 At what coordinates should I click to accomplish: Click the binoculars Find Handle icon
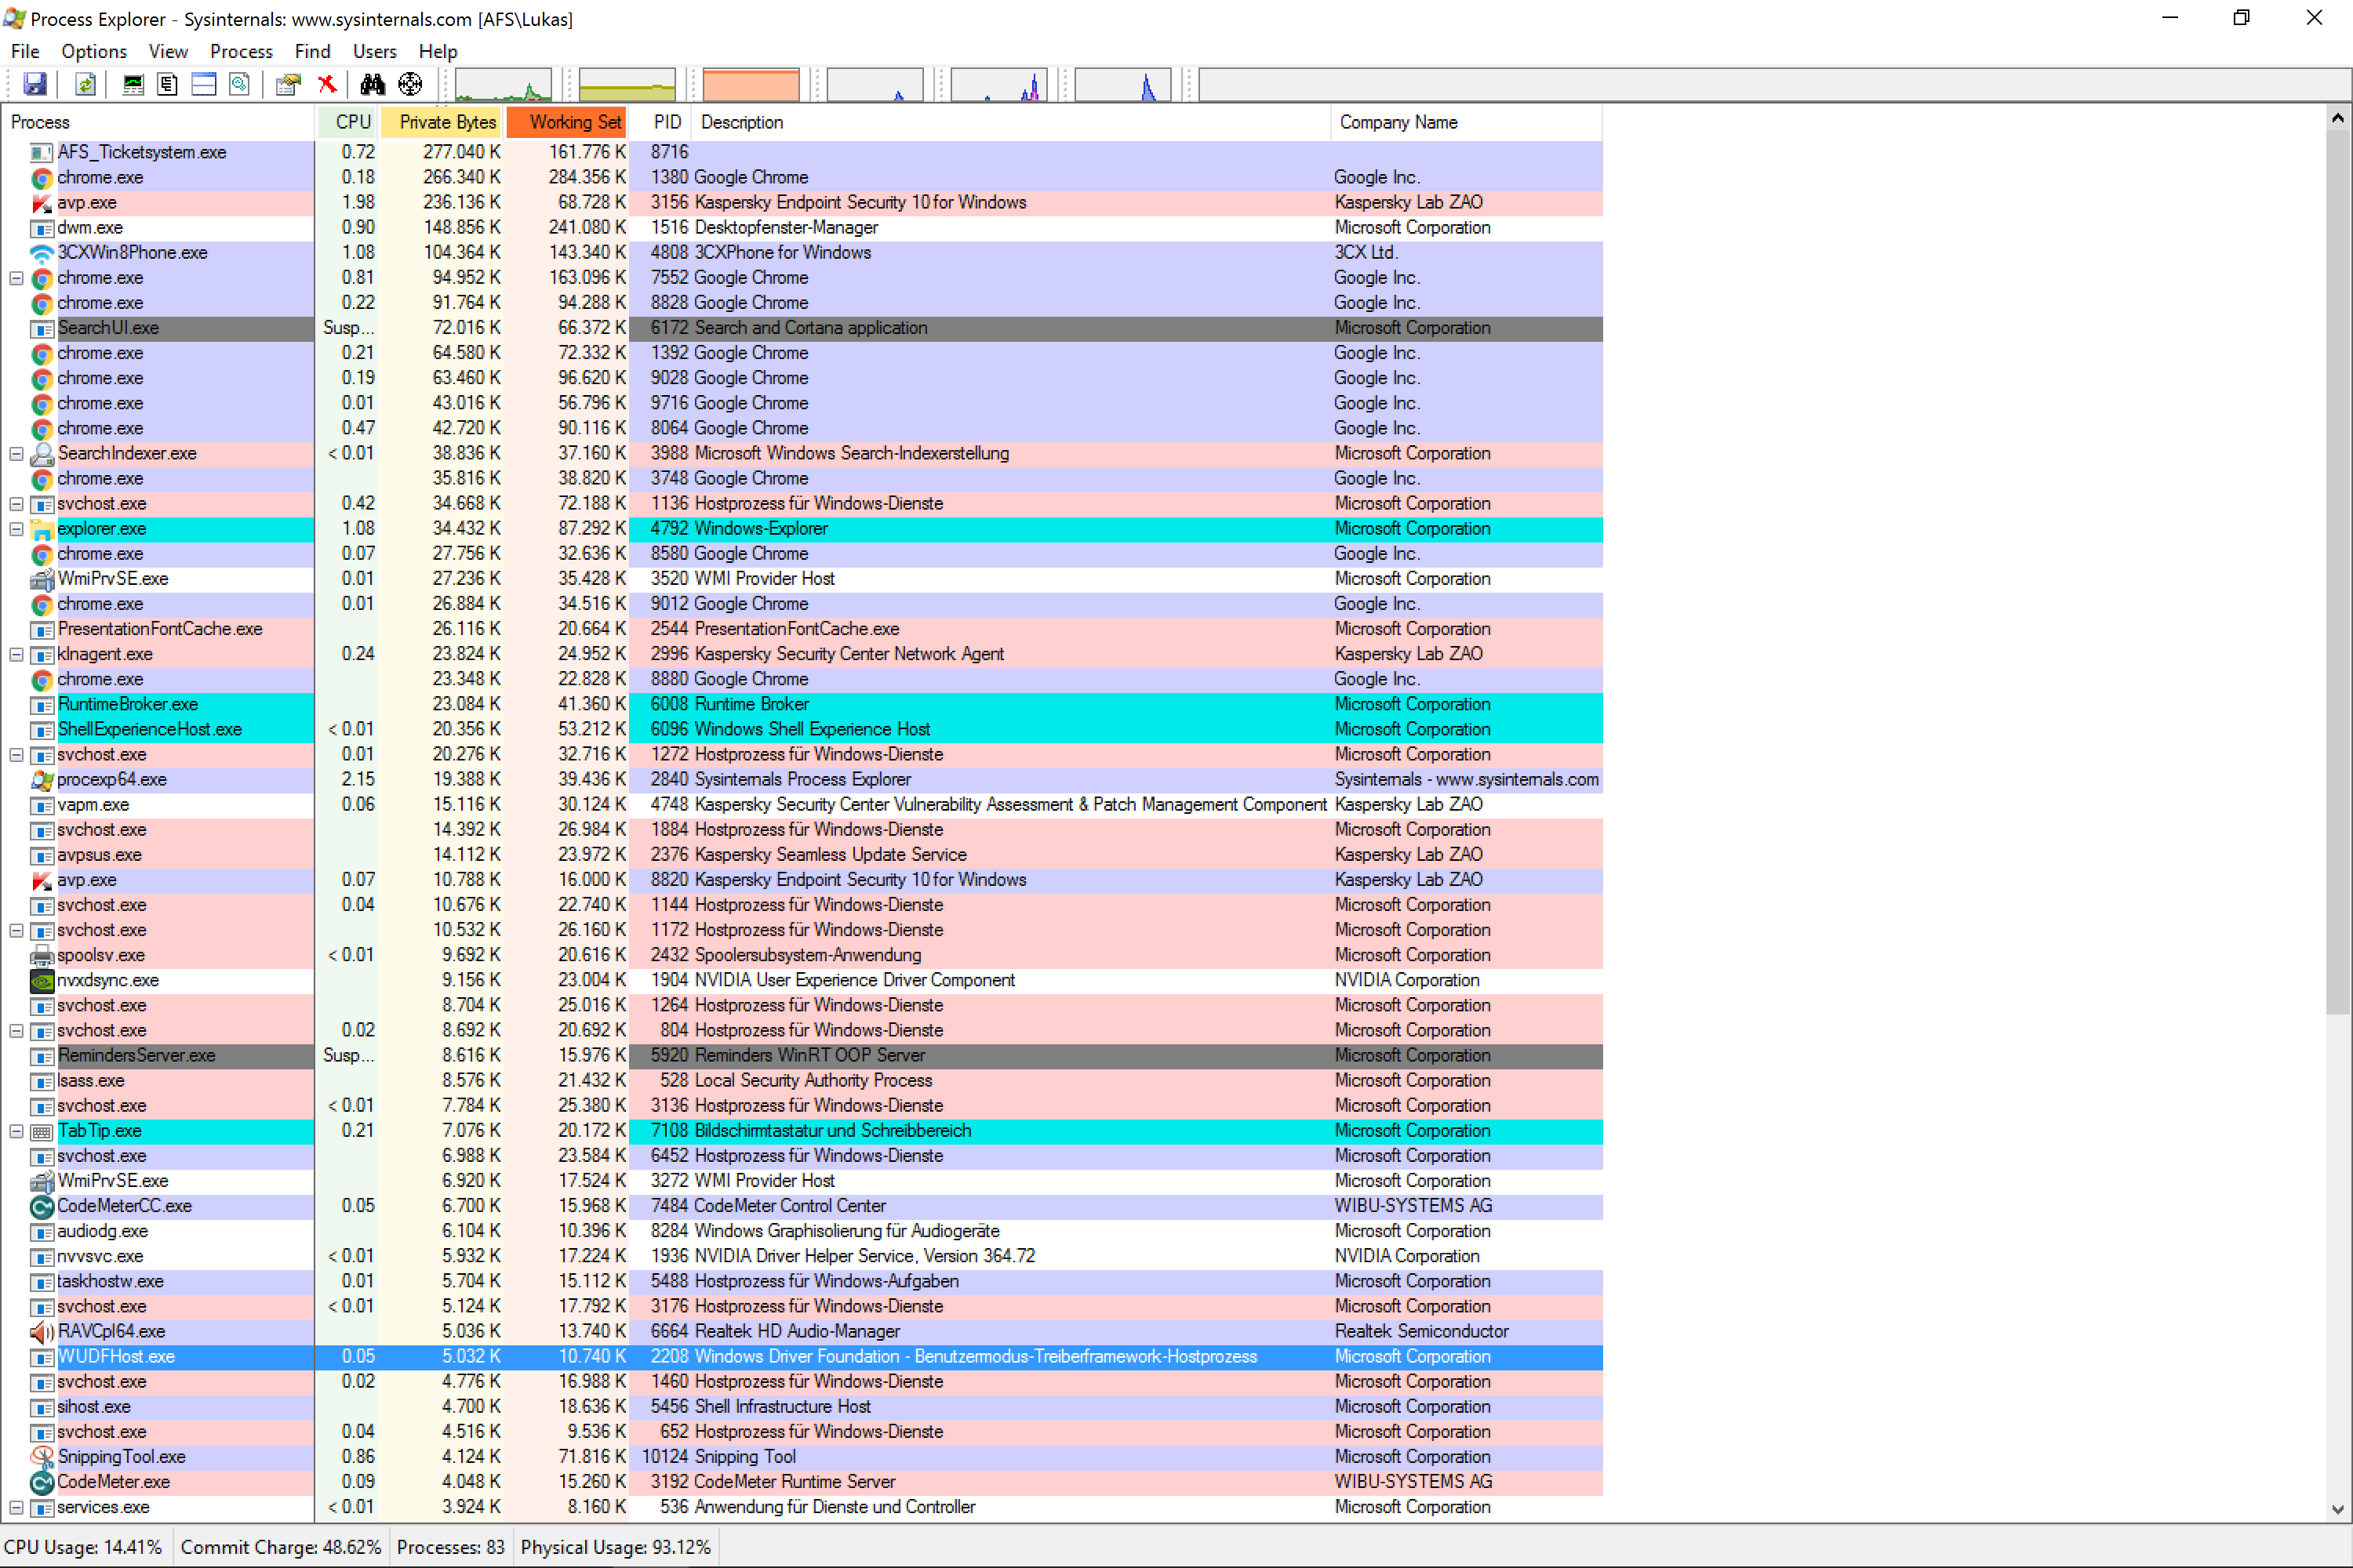(372, 85)
